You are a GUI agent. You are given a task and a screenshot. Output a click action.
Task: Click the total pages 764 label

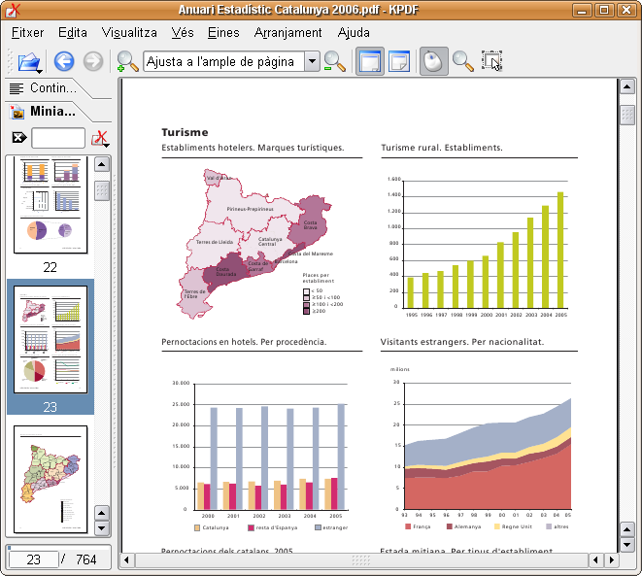pos(86,559)
